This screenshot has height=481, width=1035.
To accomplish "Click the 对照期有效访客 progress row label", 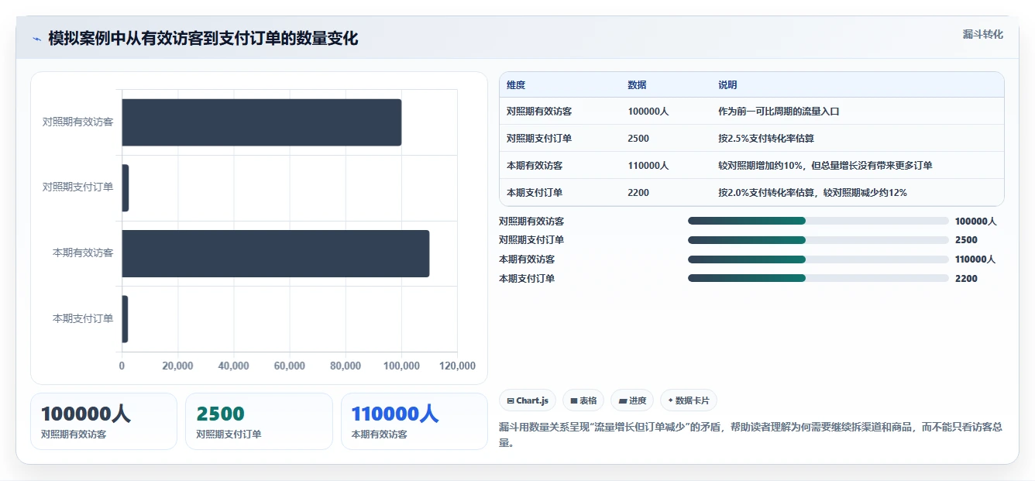I will [531, 221].
